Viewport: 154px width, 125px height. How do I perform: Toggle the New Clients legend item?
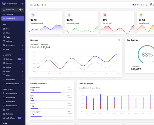83,88
